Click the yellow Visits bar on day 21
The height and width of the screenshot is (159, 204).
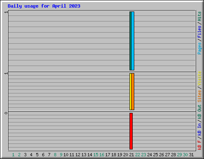[x=130, y=91]
